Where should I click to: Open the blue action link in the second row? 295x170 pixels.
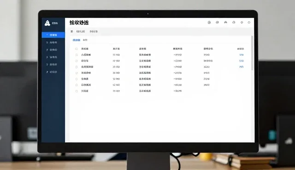pos(242,61)
